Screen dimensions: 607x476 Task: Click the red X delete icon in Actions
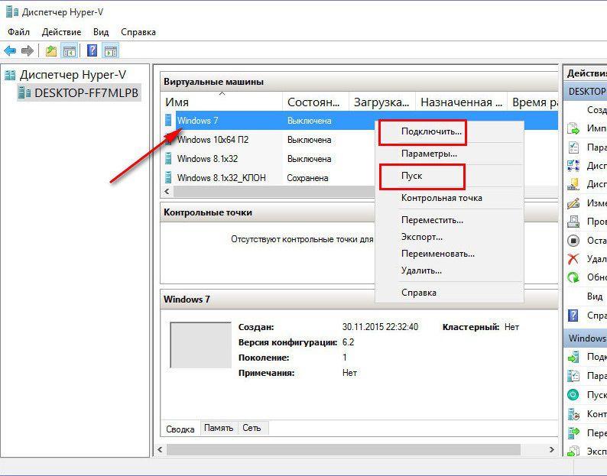[x=573, y=259]
